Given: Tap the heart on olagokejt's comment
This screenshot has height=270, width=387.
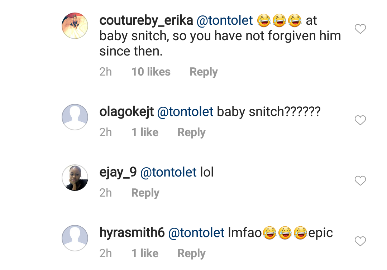Looking at the screenshot, I should pos(360,120).
